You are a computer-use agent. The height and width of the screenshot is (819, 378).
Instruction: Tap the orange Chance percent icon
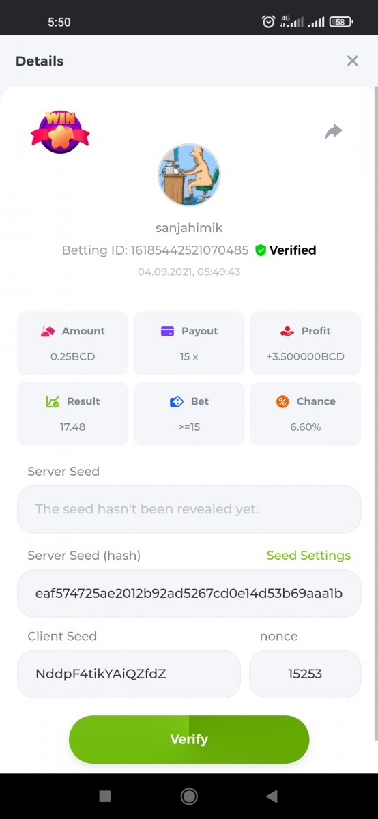282,401
